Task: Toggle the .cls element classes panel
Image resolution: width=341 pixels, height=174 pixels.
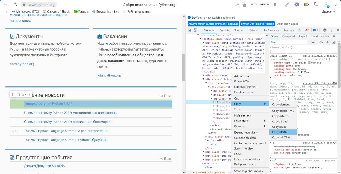Action: (320, 42)
